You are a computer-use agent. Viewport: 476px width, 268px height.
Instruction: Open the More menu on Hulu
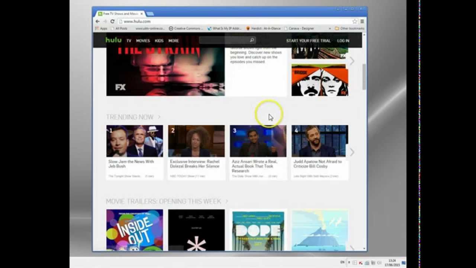coord(173,41)
